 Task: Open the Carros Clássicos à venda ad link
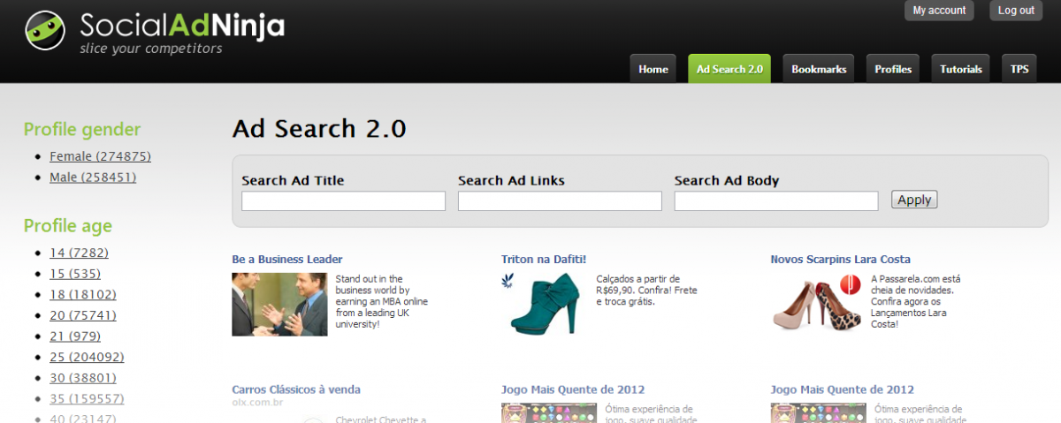(x=296, y=389)
